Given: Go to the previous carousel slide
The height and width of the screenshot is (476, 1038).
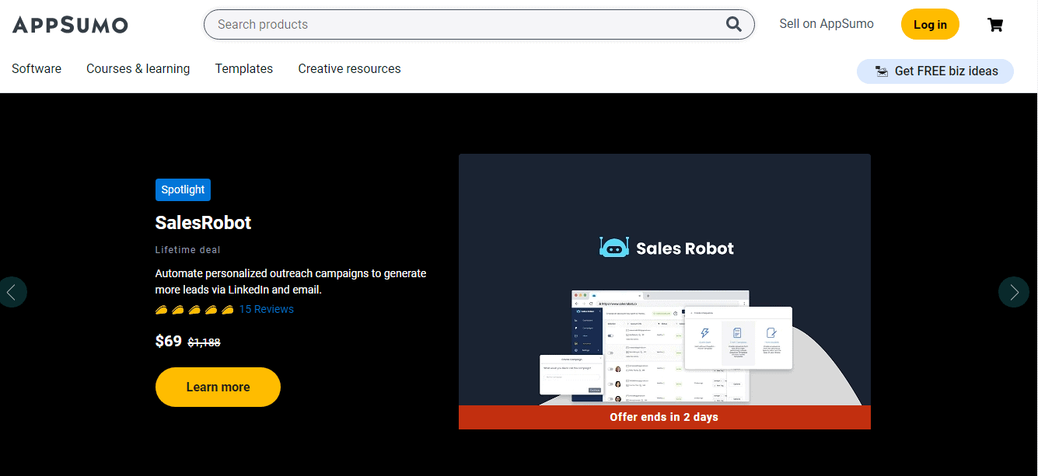Looking at the screenshot, I should pos(12,292).
